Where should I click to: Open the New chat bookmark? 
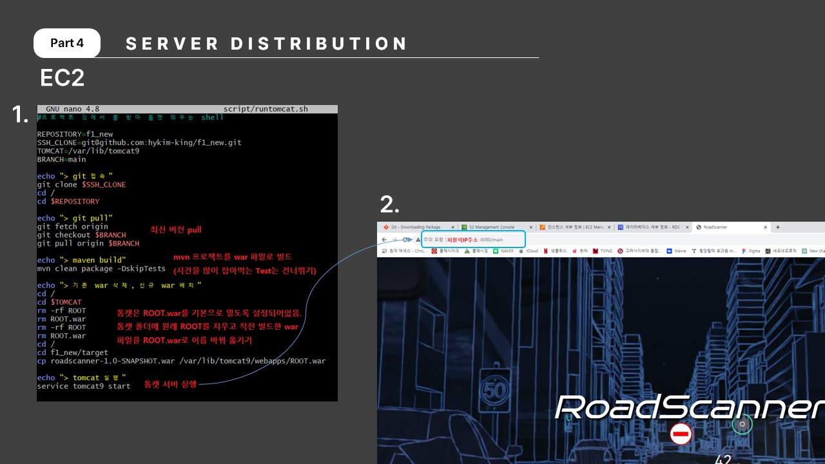pos(813,251)
